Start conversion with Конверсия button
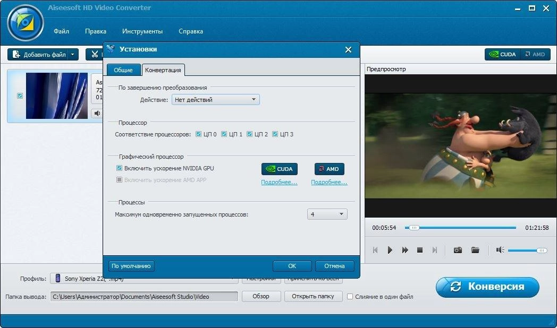Screen dimensions: 557x328 pos(487,287)
